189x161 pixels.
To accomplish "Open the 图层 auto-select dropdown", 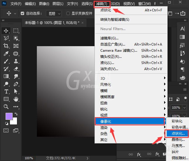I will tap(54, 13).
